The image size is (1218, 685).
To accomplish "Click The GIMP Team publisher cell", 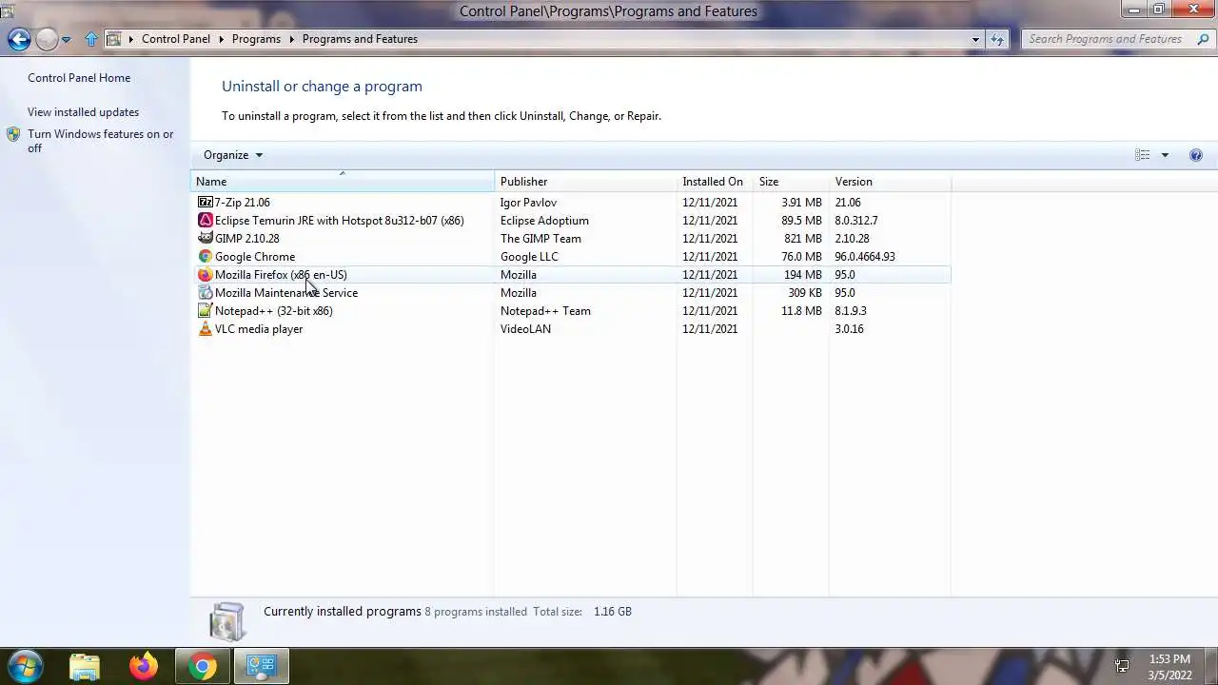I will (540, 238).
